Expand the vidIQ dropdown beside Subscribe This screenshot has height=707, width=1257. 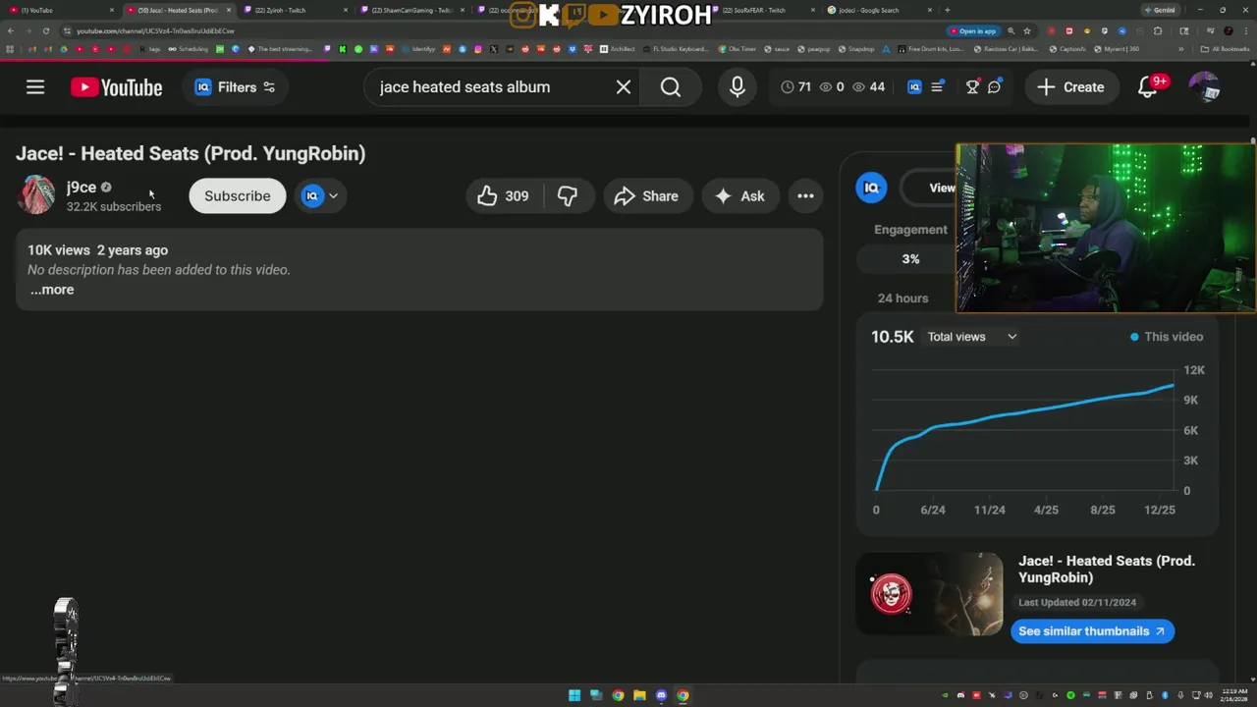pyautogui.click(x=321, y=196)
